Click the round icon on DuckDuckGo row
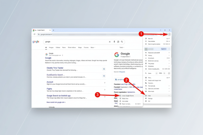The image size is (203, 135). click(x=104, y=76)
